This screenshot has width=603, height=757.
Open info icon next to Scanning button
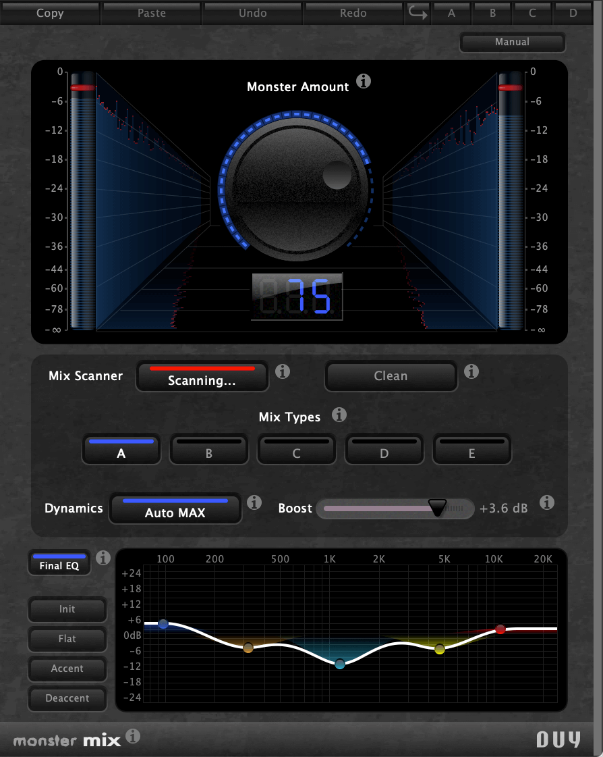tap(283, 371)
